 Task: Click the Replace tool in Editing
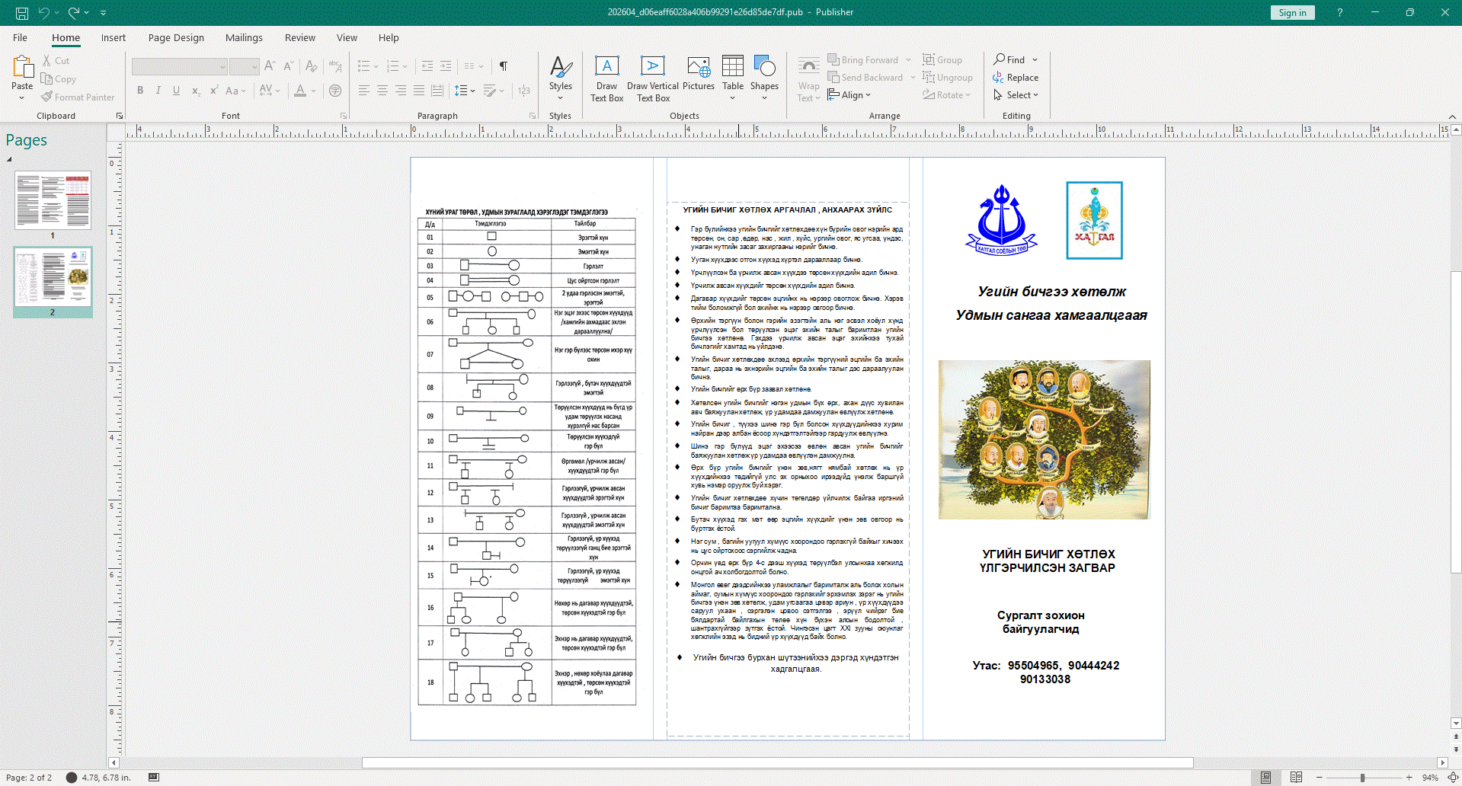pyautogui.click(x=1016, y=78)
